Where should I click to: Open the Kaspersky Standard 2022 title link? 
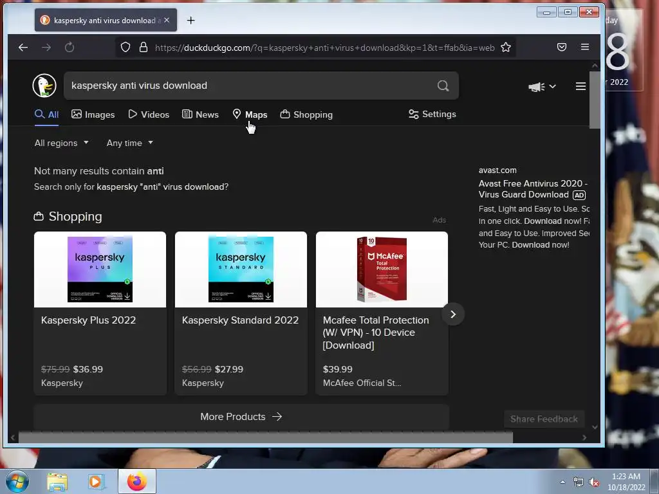click(241, 320)
